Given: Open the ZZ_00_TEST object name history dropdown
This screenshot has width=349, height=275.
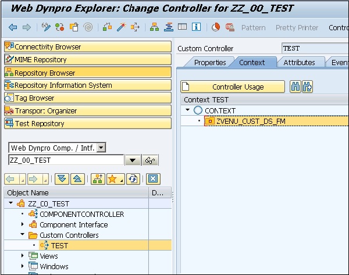Looking at the screenshot, I should [x=132, y=160].
